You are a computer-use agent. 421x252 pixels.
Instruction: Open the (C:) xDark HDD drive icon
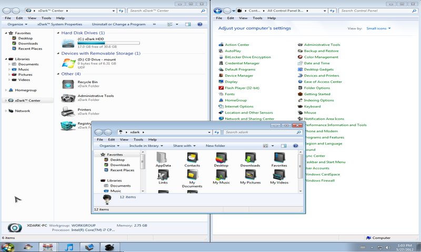[68, 43]
